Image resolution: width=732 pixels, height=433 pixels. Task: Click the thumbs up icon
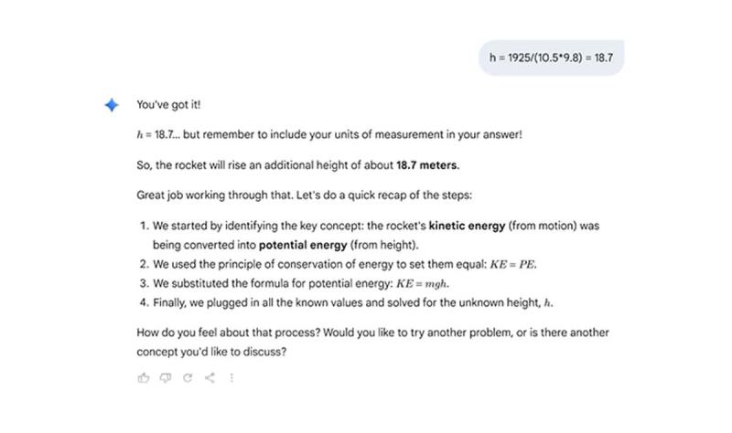tap(144, 377)
